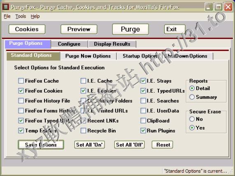Enable the Recycle Bin checkbox
The height and width of the screenshot is (176, 235).
click(x=83, y=131)
